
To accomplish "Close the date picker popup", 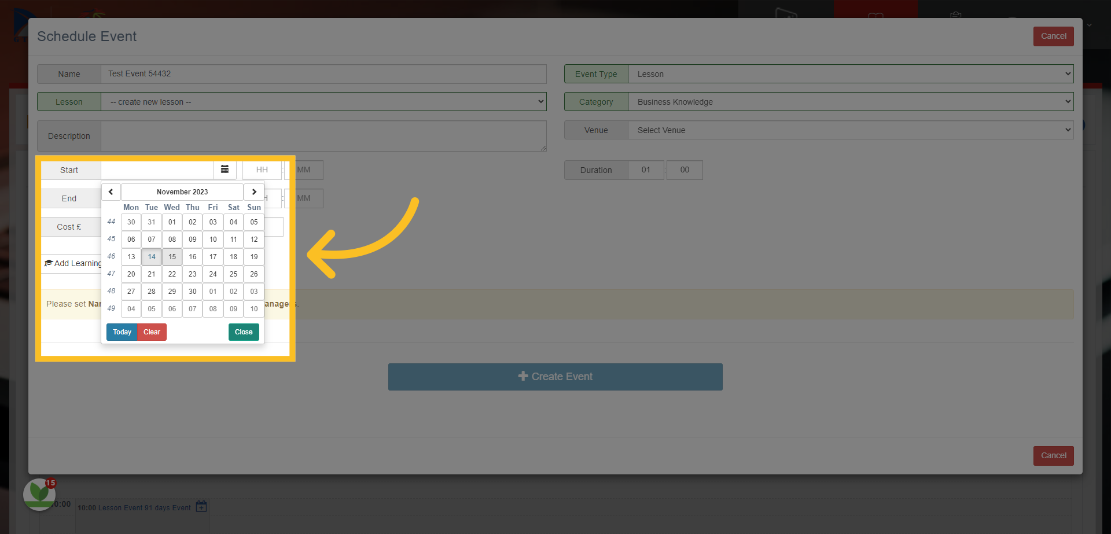I will 244,332.
